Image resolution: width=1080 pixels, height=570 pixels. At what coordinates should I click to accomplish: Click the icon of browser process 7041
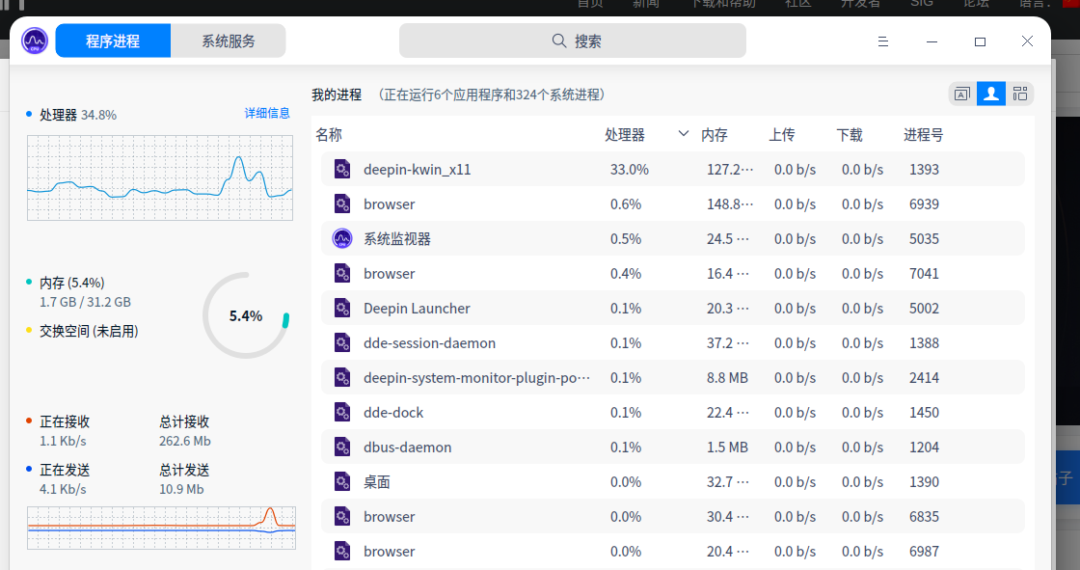(x=342, y=274)
